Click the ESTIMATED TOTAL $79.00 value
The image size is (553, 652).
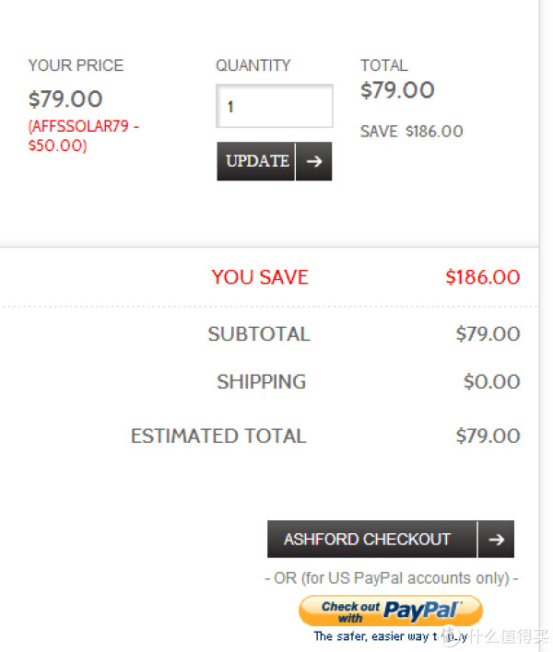(x=488, y=436)
